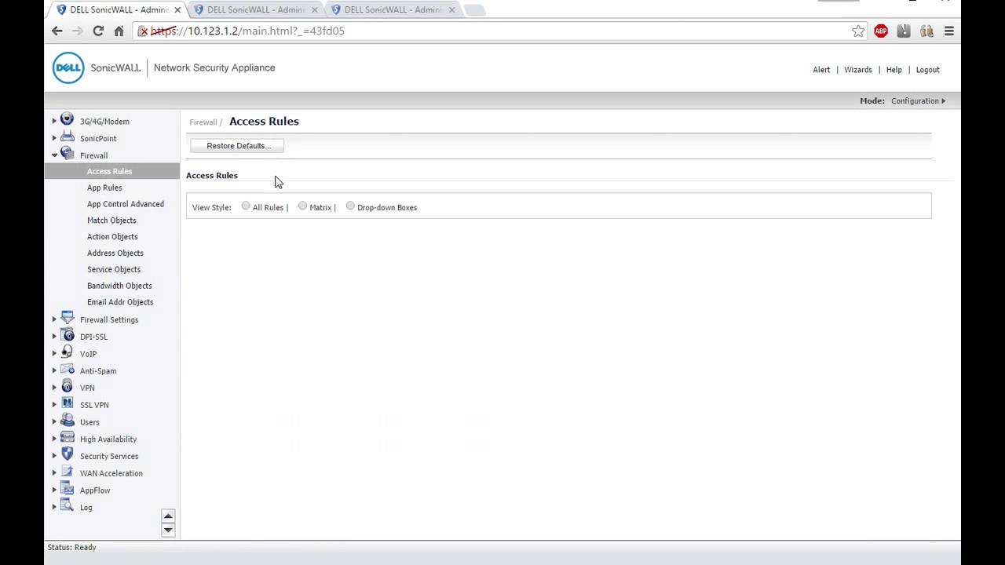This screenshot has height=565, width=1005.
Task: Click the VPN sidebar icon
Action: click(x=67, y=386)
